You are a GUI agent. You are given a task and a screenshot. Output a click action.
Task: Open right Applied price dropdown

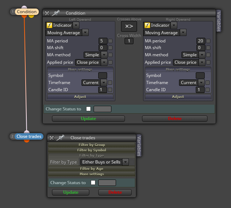(189, 62)
